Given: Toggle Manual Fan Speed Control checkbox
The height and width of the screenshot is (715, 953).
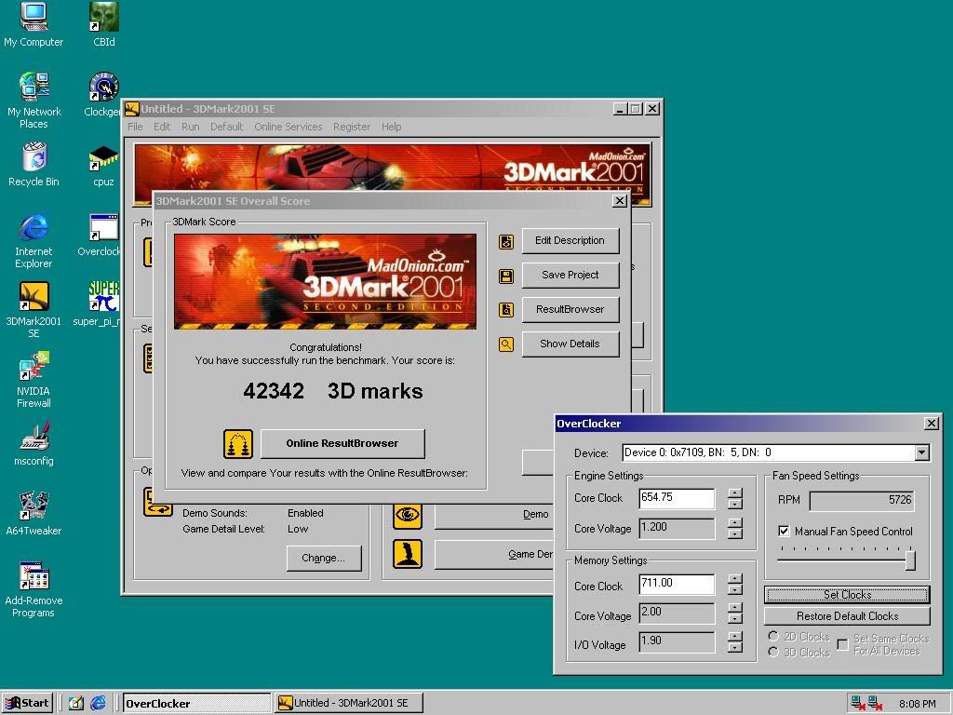Looking at the screenshot, I should point(784,532).
